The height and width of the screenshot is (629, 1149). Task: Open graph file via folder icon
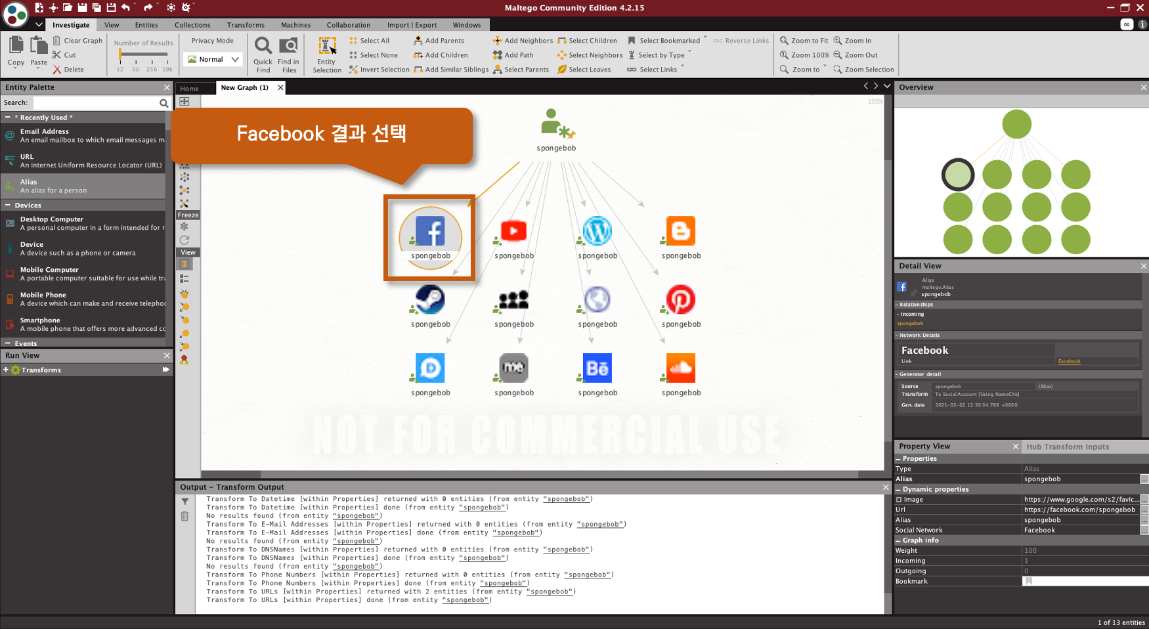(68, 7)
